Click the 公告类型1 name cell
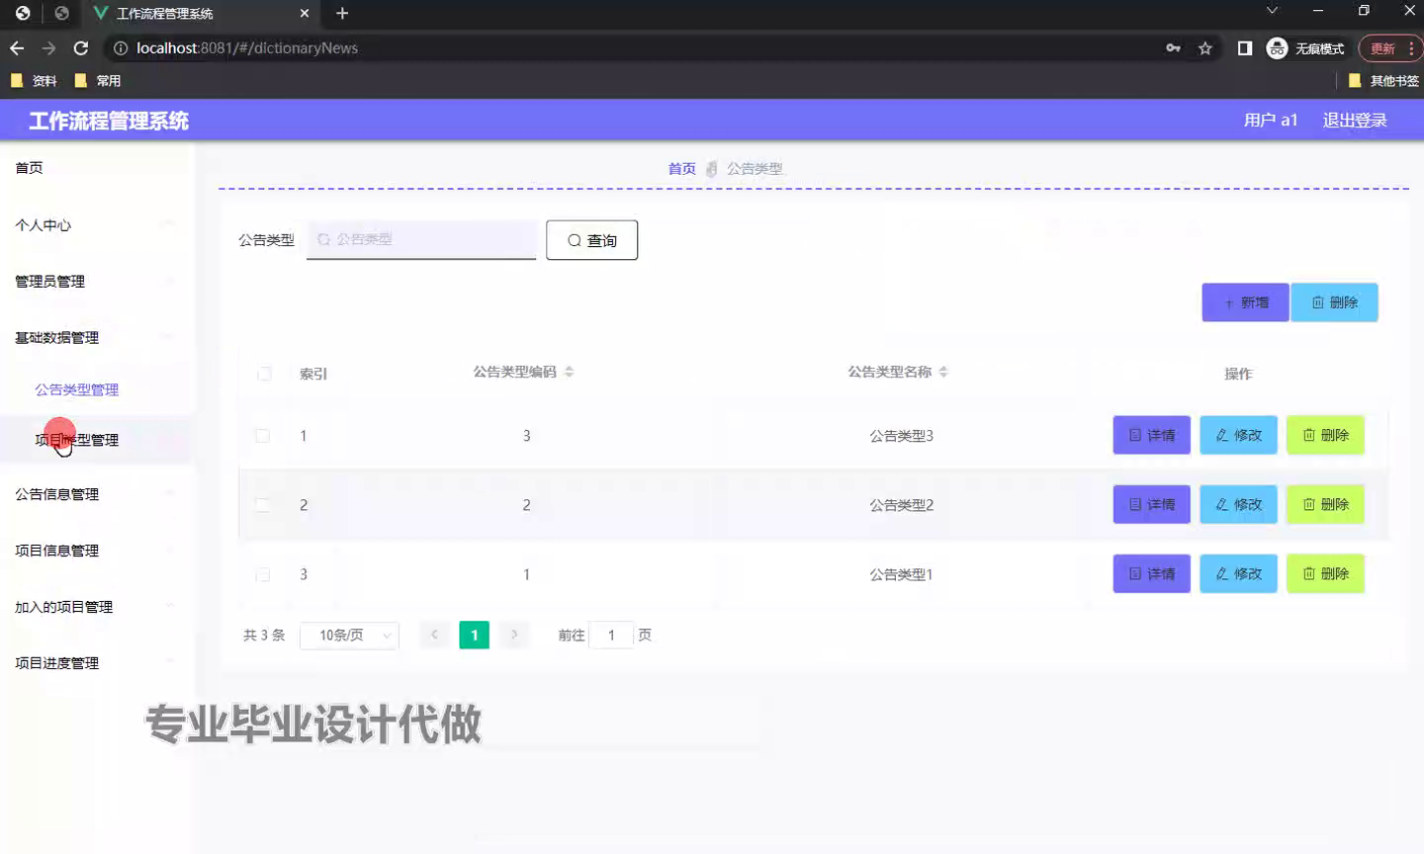1424x854 pixels. [901, 574]
